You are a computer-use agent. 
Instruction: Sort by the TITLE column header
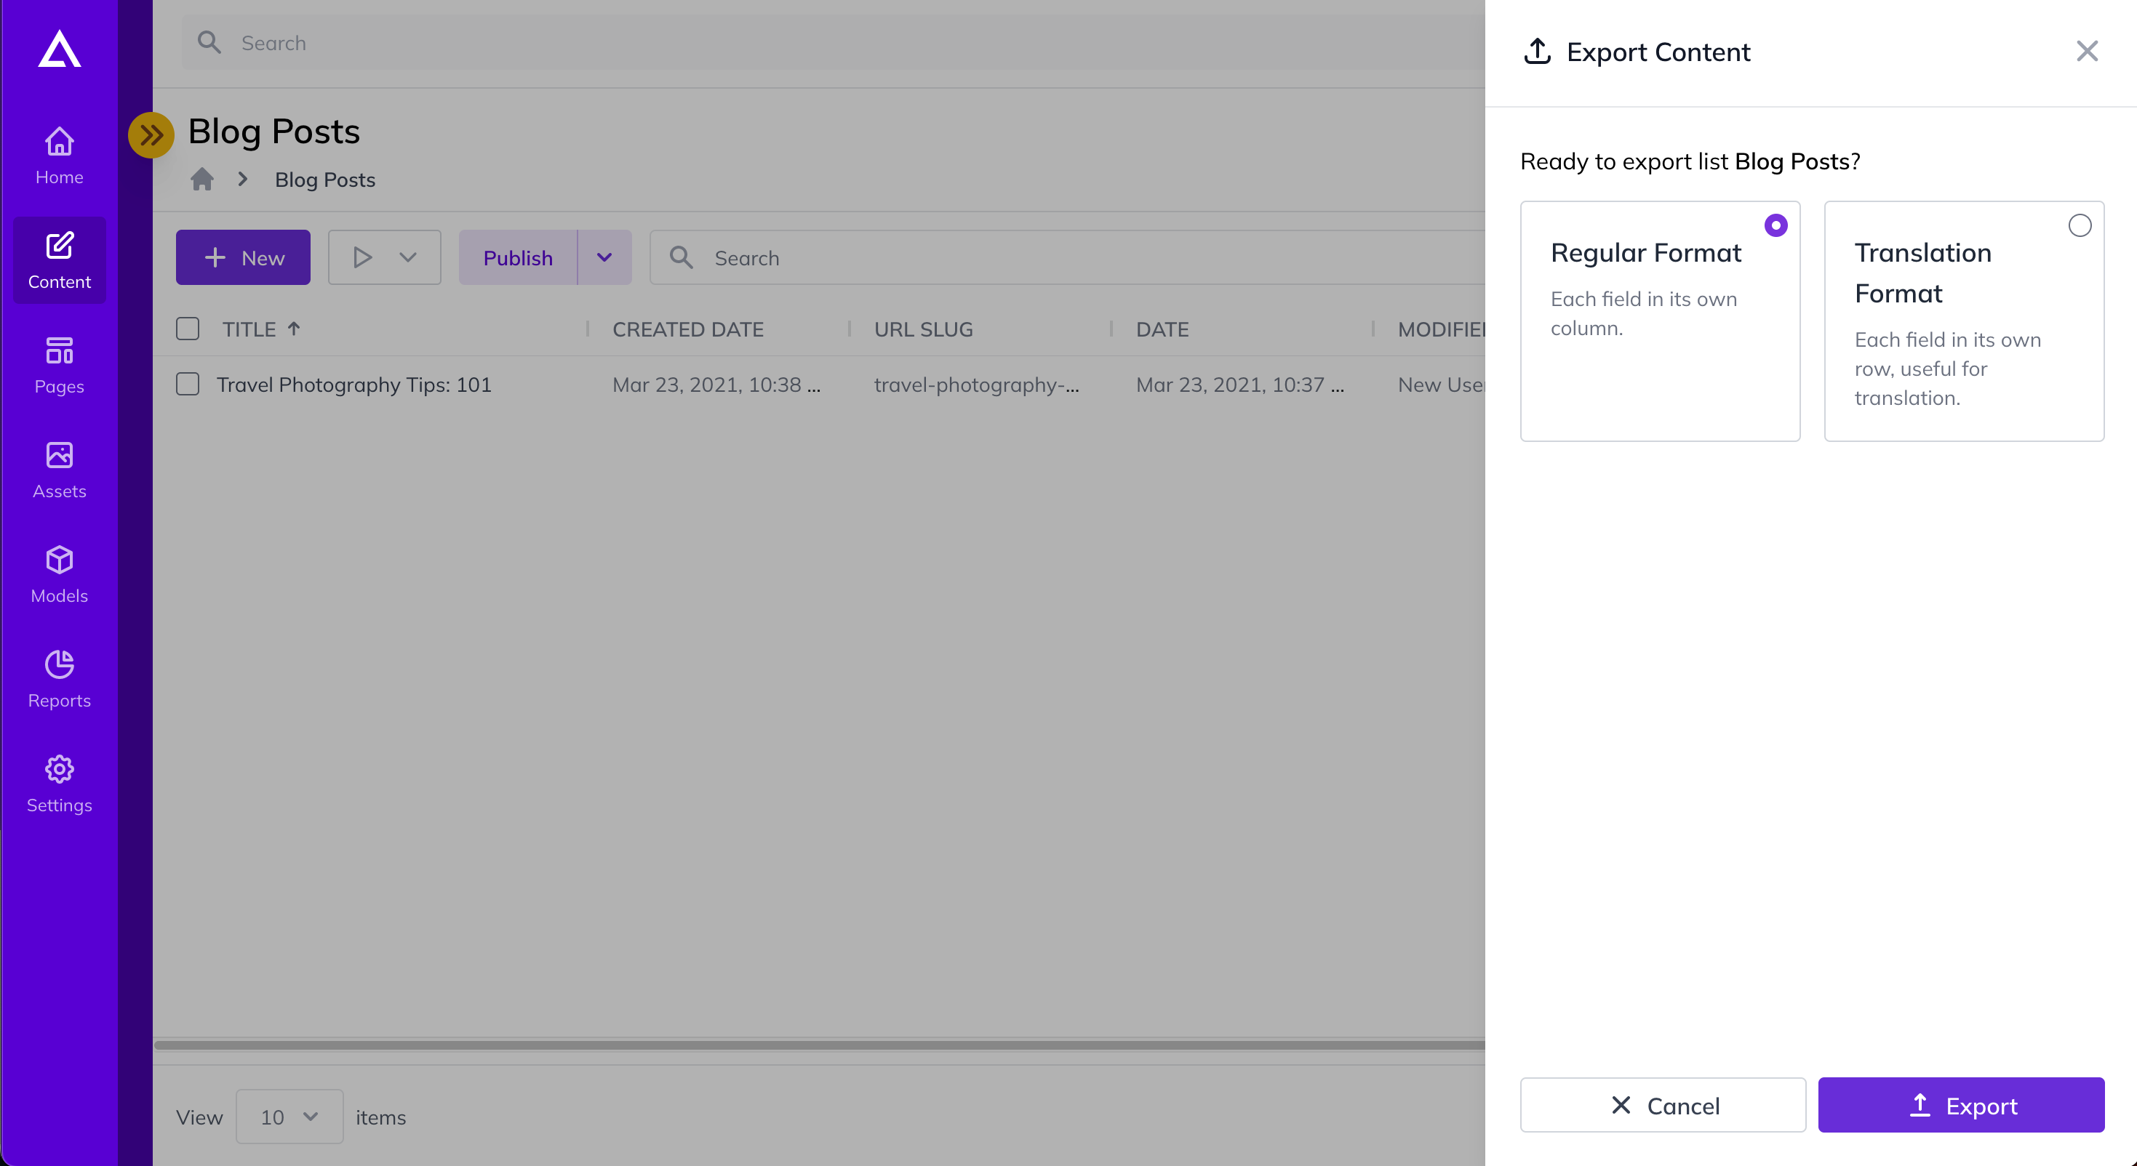249,329
